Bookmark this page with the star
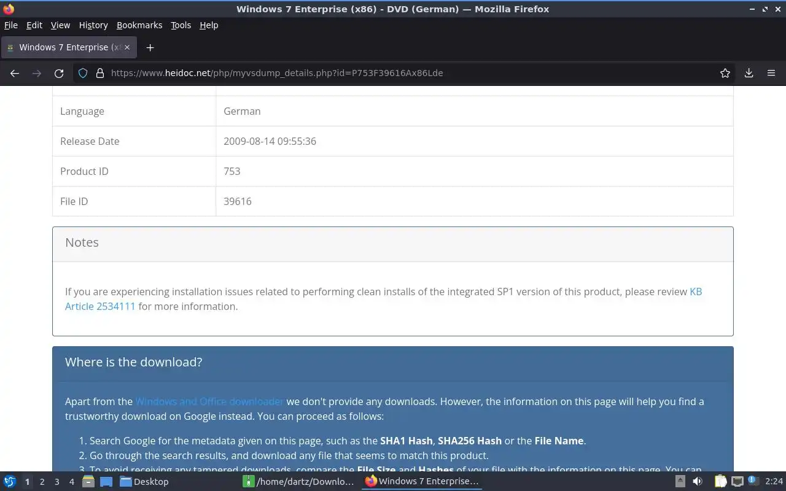 (x=725, y=73)
